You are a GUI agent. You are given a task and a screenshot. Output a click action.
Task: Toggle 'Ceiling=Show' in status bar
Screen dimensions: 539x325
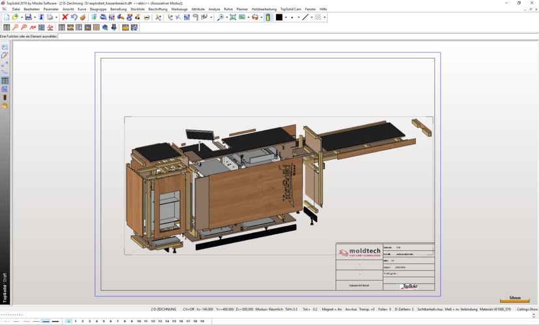(527, 309)
